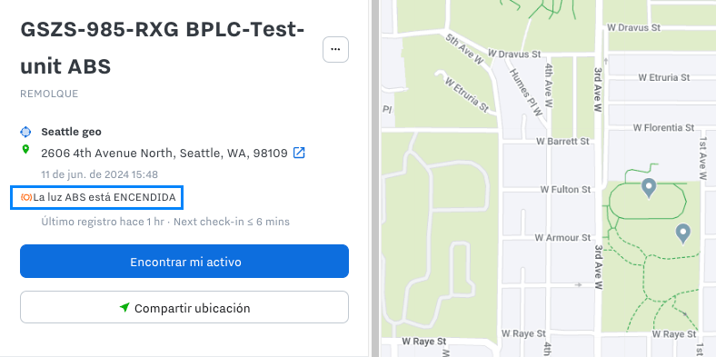Click the Seattle geo label
Image resolution: width=716 pixels, height=357 pixels.
pos(71,132)
